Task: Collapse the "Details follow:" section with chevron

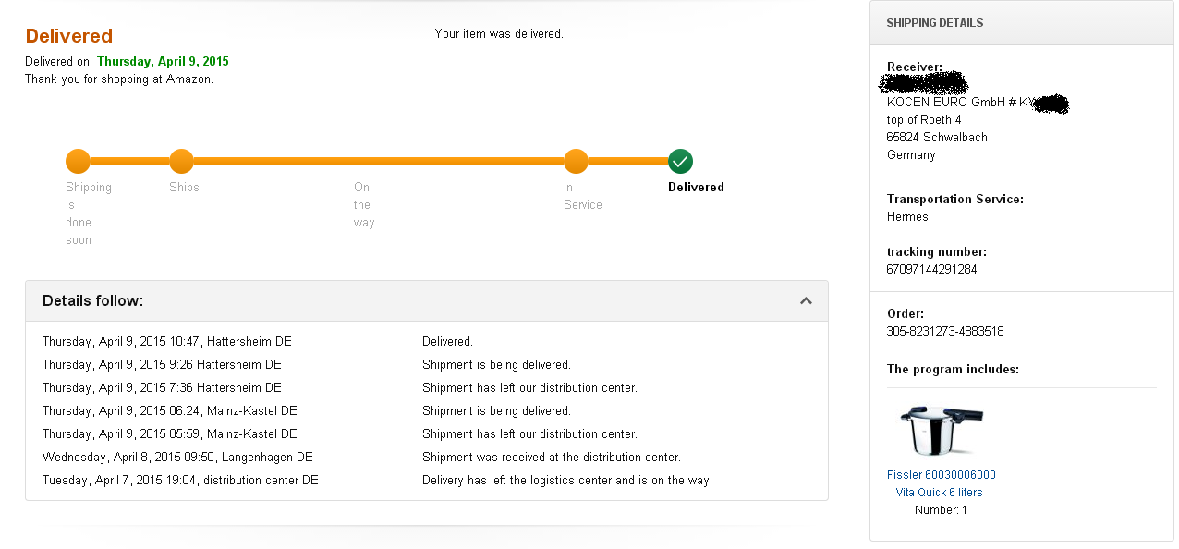Action: 806,300
